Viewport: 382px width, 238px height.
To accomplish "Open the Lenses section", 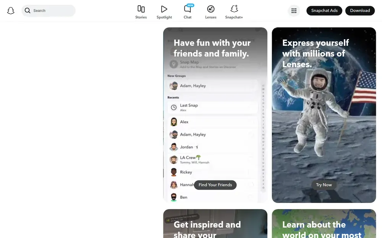I will pyautogui.click(x=211, y=12).
